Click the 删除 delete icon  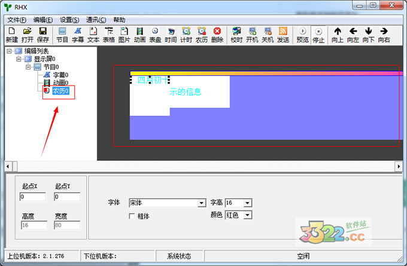217,35
